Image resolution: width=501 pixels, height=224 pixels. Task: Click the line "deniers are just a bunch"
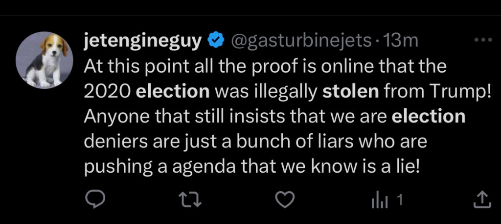255,143
